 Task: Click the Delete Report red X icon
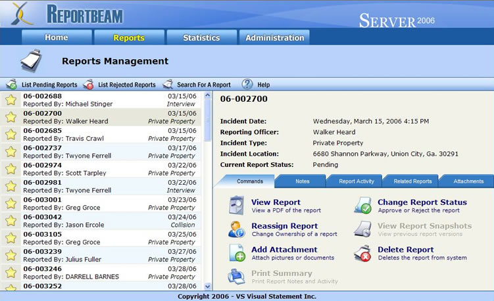(362, 253)
